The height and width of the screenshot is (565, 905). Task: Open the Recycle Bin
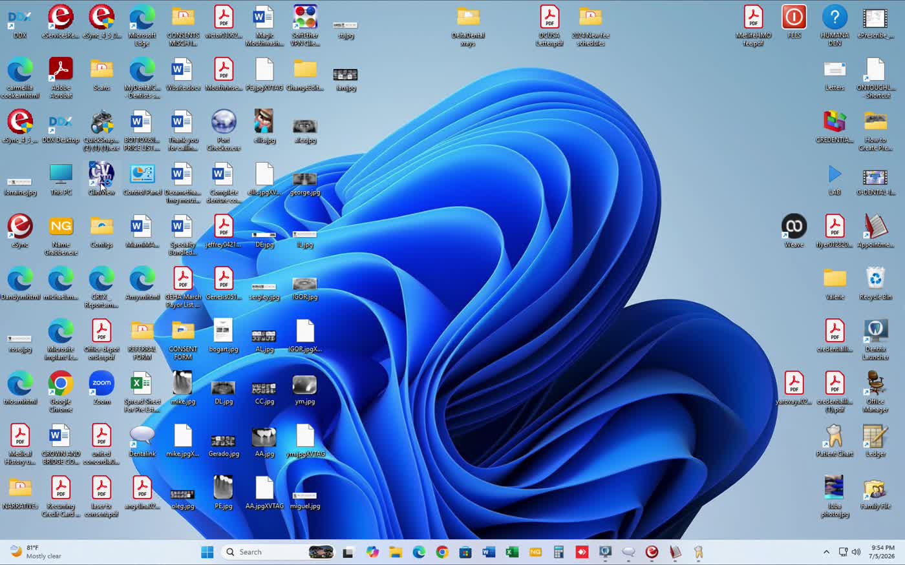(x=875, y=283)
